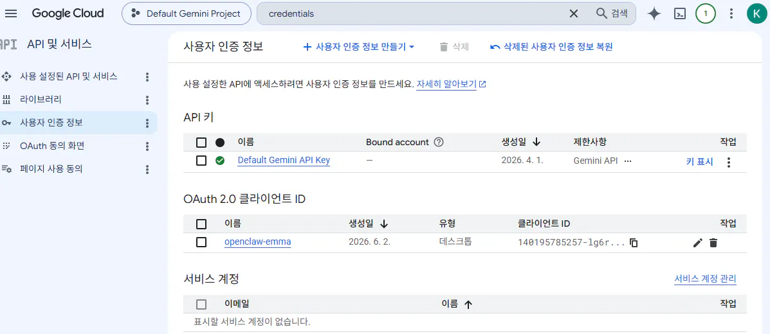Go to Google Cloud home logo
The width and height of the screenshot is (770, 334).
pyautogui.click(x=68, y=13)
